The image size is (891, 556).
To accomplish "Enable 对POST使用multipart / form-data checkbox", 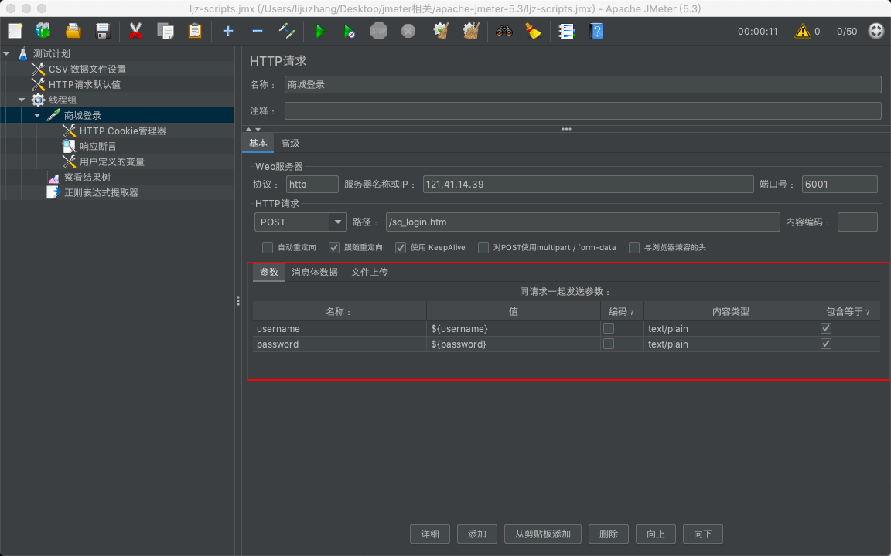I will [x=483, y=247].
